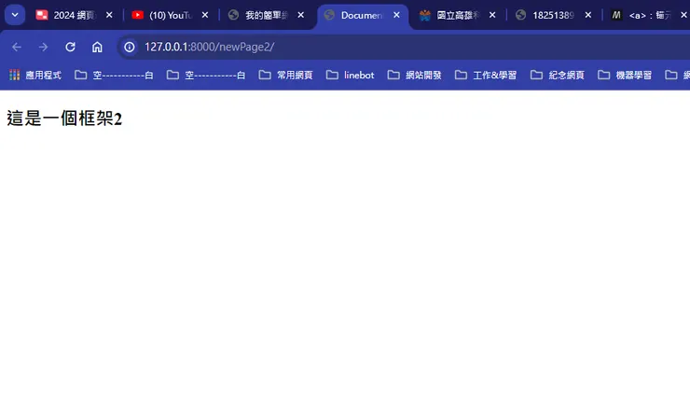Go back with the back arrow

click(16, 47)
